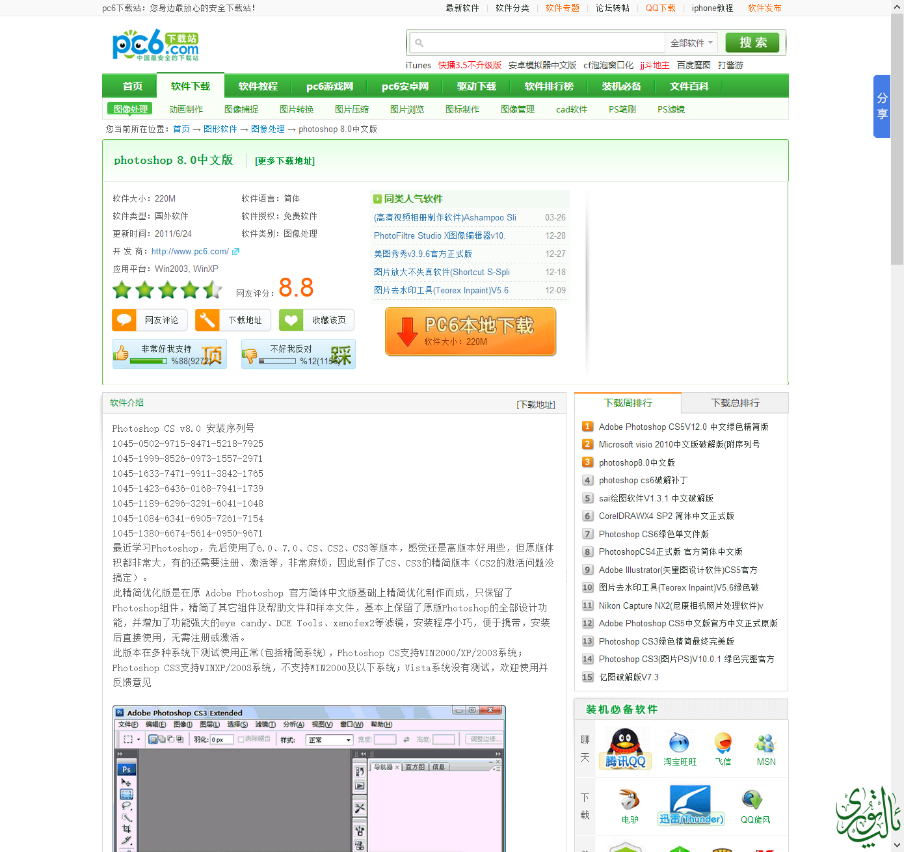Click the thumbs-up icon for 非常好我支持
The height and width of the screenshot is (852, 904).
click(121, 353)
